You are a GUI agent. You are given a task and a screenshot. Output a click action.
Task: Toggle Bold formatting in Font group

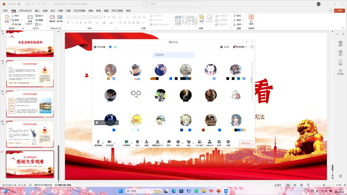(x=68, y=23)
